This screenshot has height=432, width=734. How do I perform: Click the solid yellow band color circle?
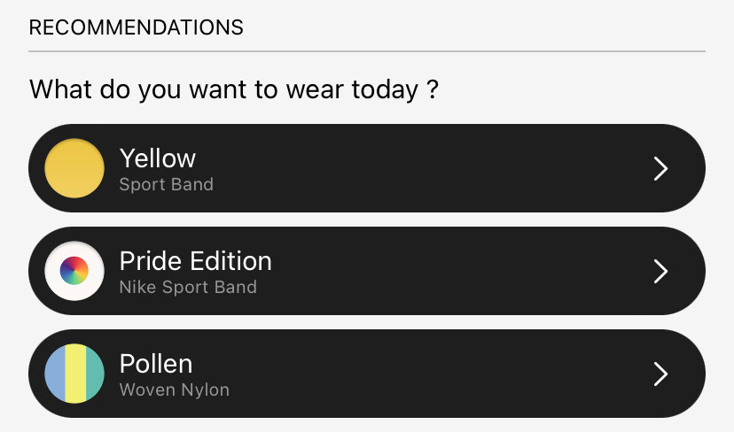pyautogui.click(x=74, y=168)
